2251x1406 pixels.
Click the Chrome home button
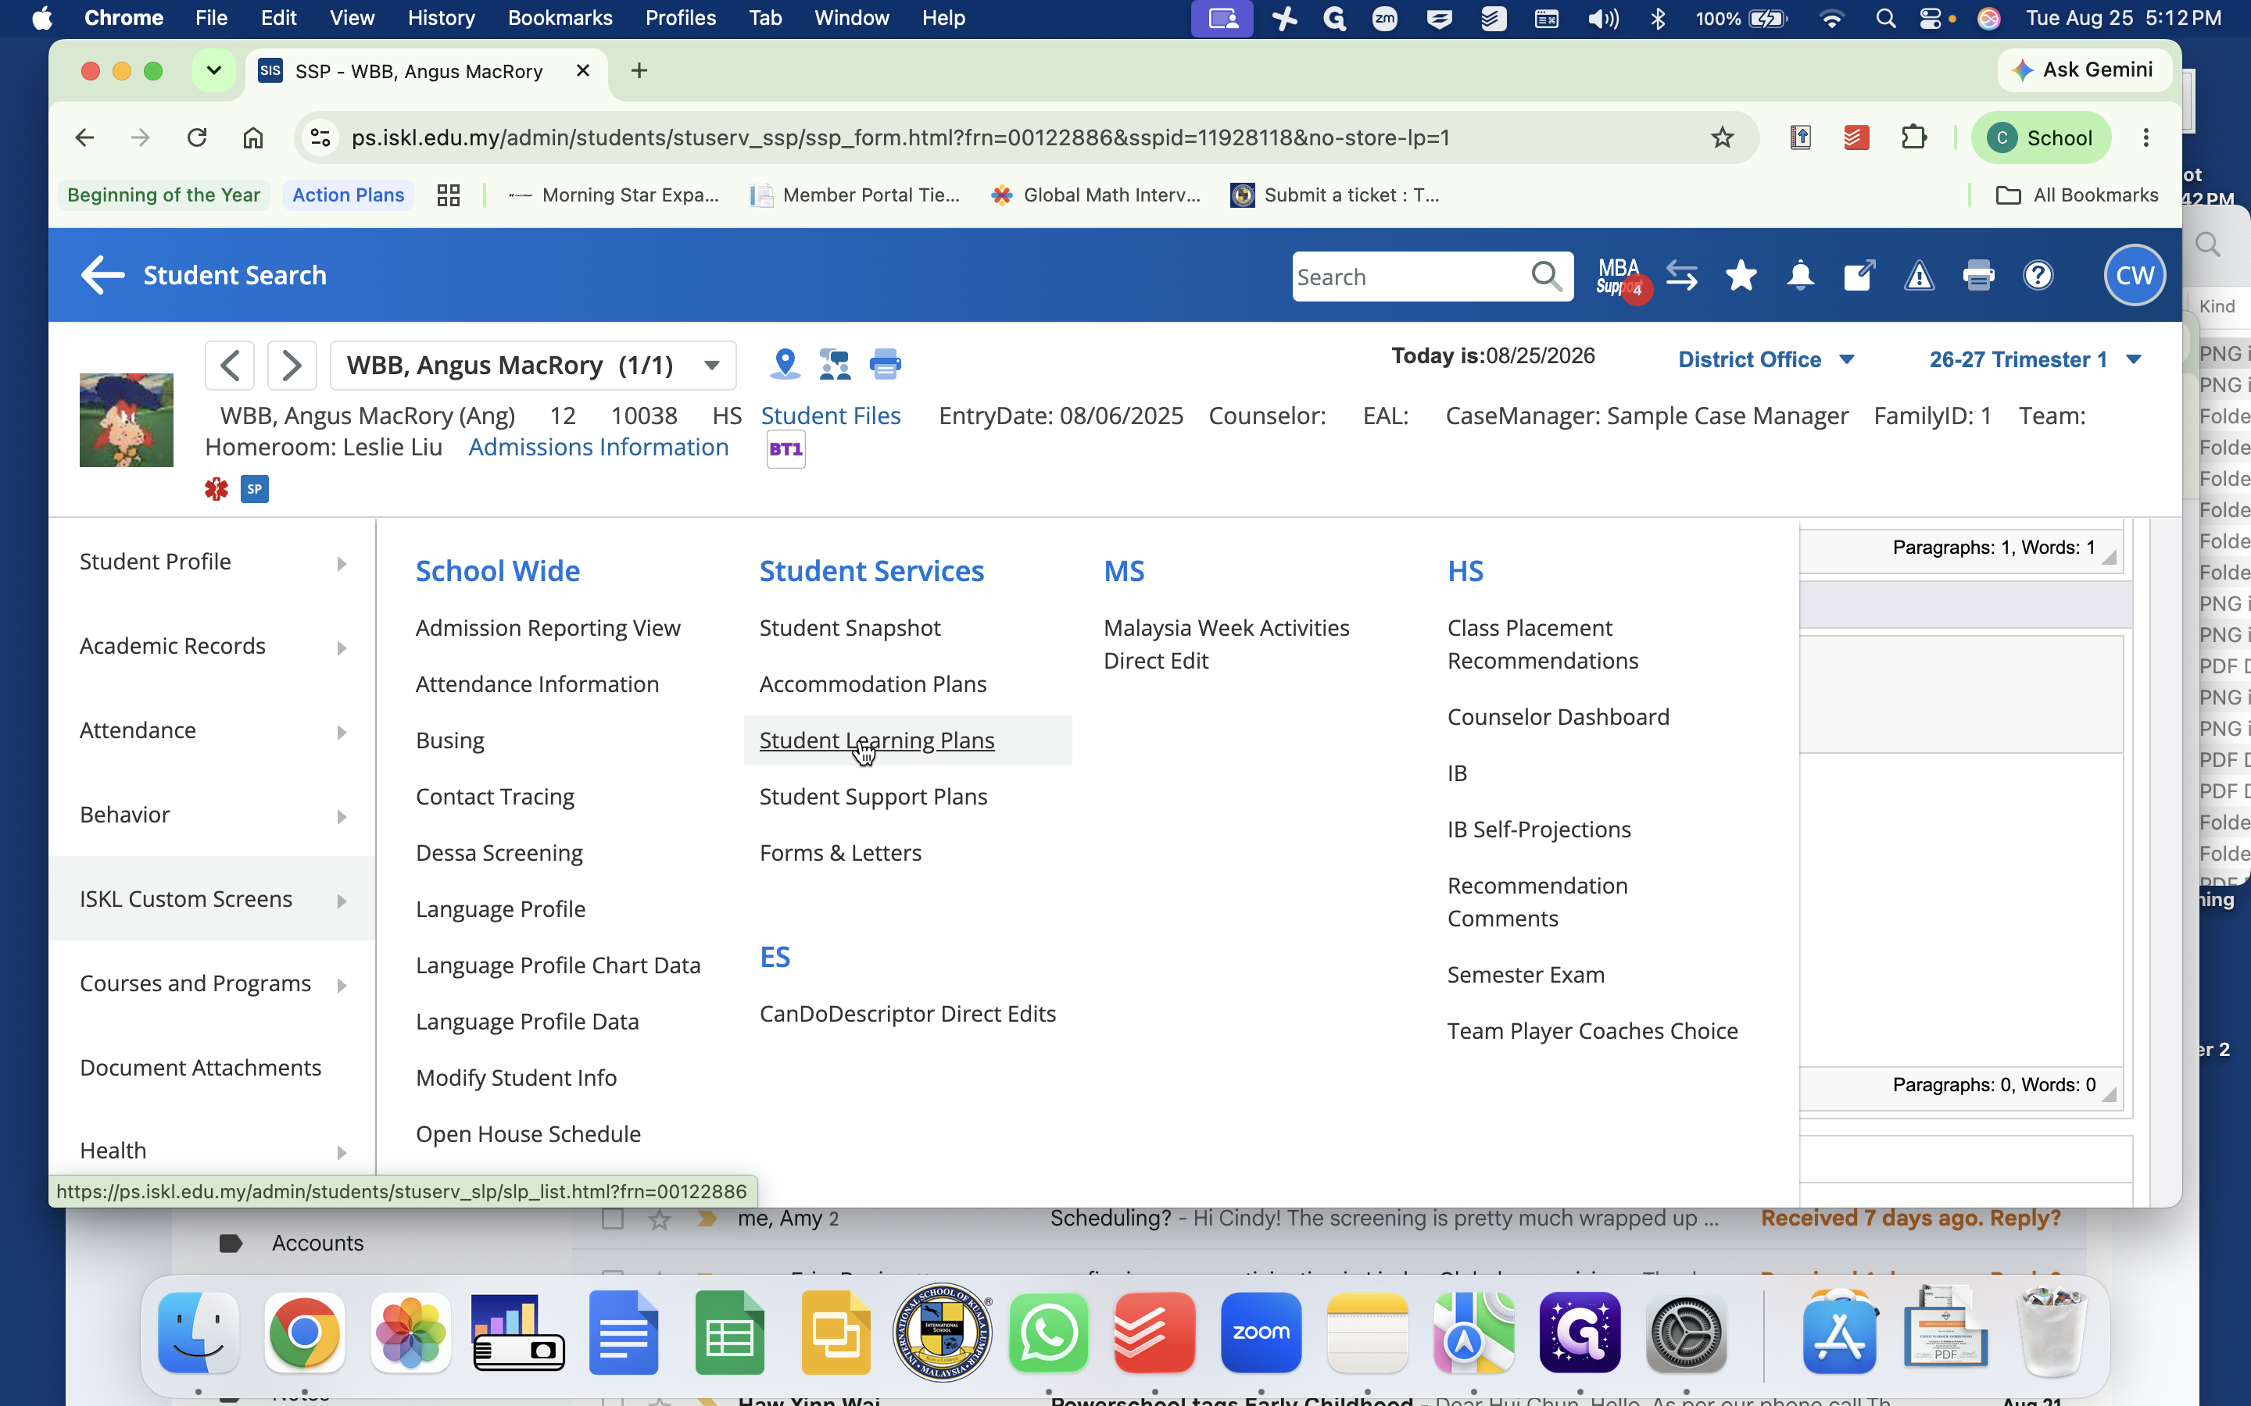(x=253, y=137)
